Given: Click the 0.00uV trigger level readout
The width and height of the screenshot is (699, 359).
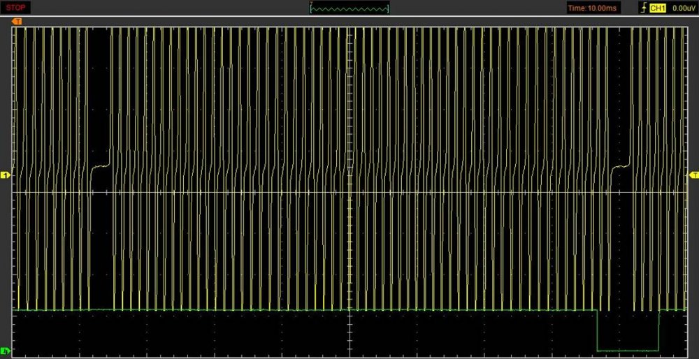Looking at the screenshot, I should coord(681,8).
